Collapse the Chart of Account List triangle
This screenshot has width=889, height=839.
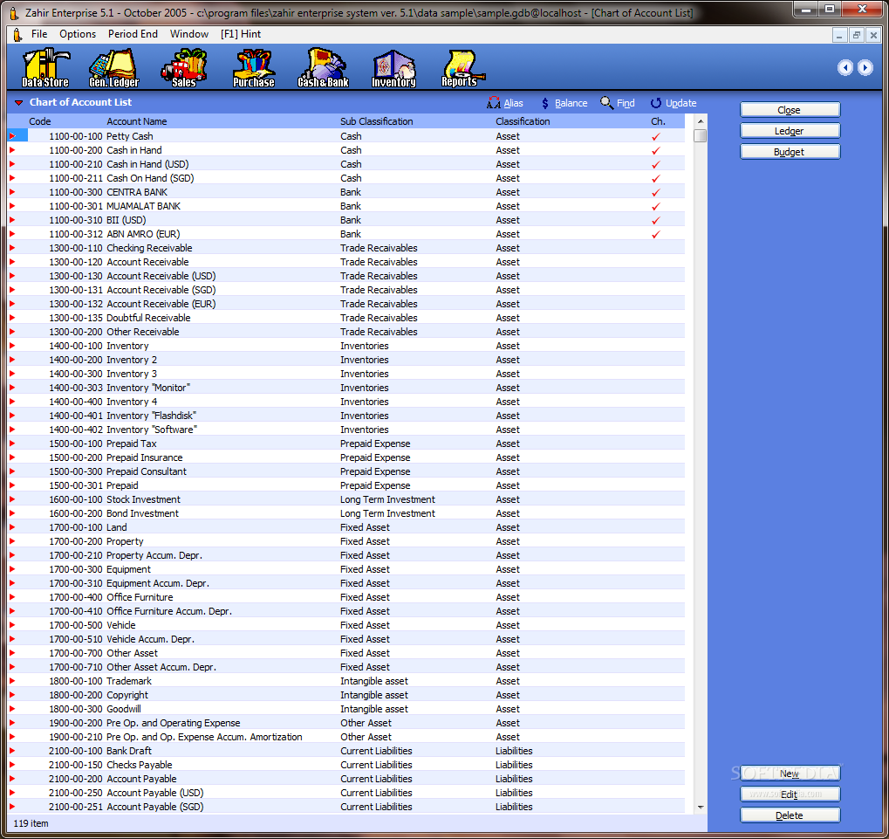18,103
